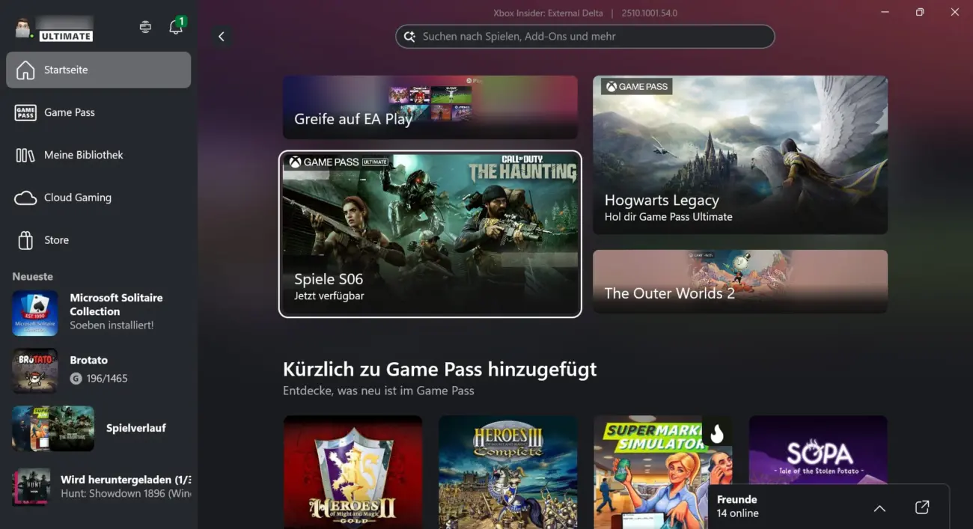Pop out the Freunde panel window
The width and height of the screenshot is (973, 529).
(x=921, y=507)
